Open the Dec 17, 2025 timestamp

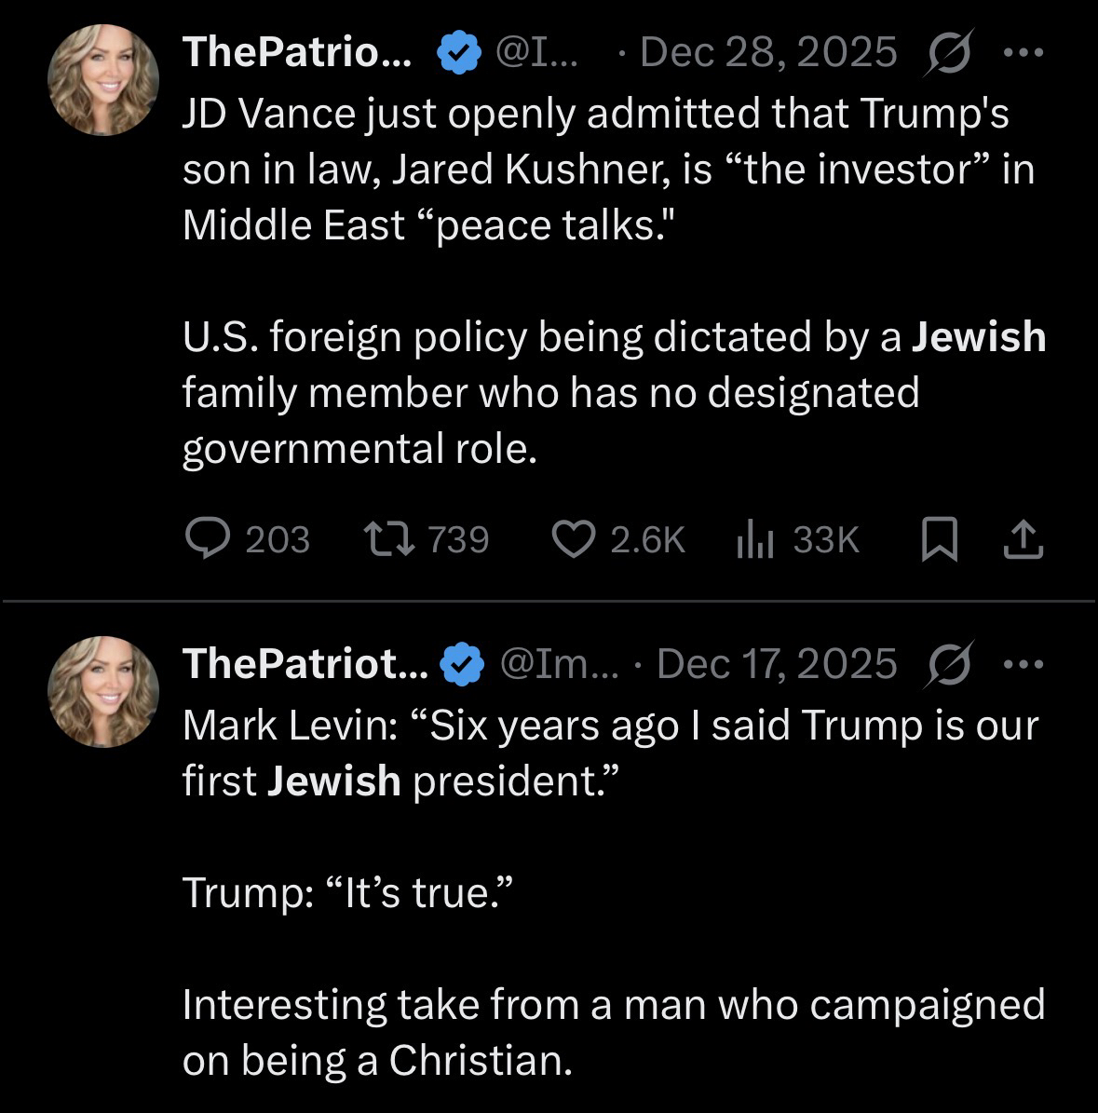coord(777,664)
